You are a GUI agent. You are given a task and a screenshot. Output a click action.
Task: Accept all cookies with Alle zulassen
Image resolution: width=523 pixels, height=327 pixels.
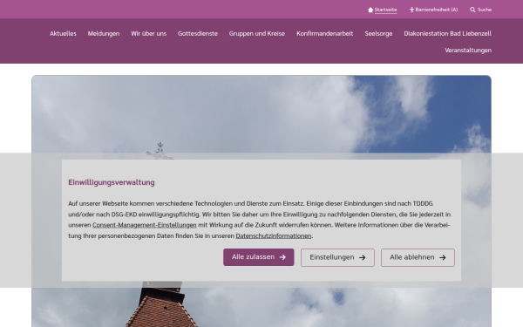point(259,257)
